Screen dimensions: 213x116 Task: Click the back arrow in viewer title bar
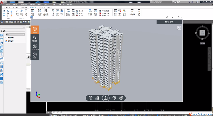coord(172,17)
